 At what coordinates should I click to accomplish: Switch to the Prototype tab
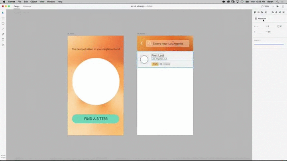tap(27, 6)
